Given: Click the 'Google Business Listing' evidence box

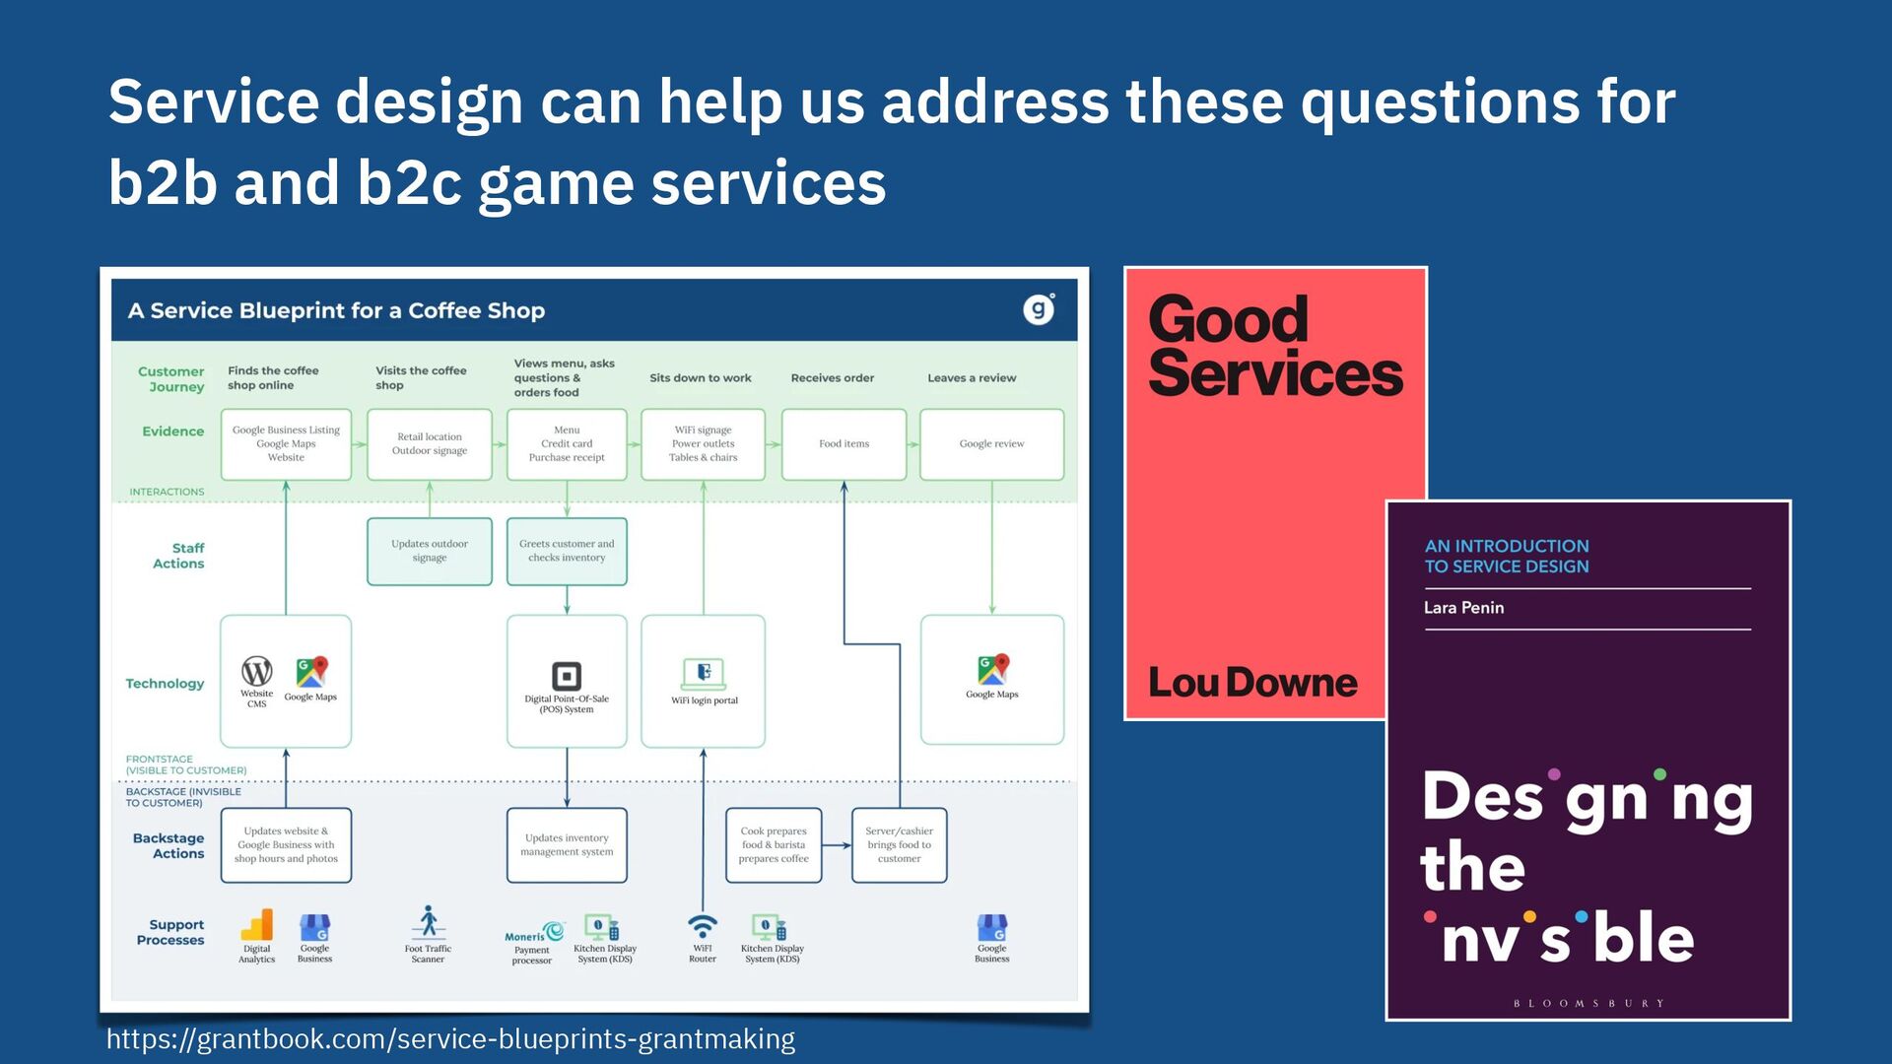Looking at the screenshot, I should 286,444.
